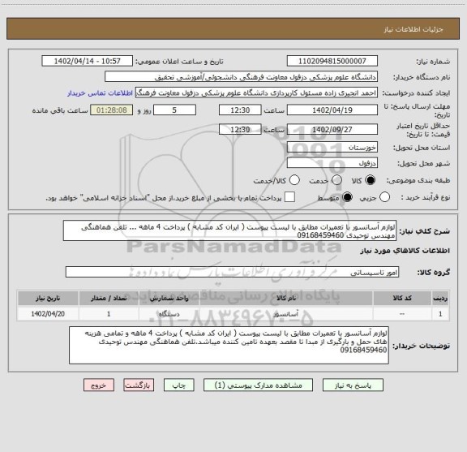The height and width of the screenshot is (452, 467).
Task: Click the تاریخ نیاز column header
Action: (48, 298)
